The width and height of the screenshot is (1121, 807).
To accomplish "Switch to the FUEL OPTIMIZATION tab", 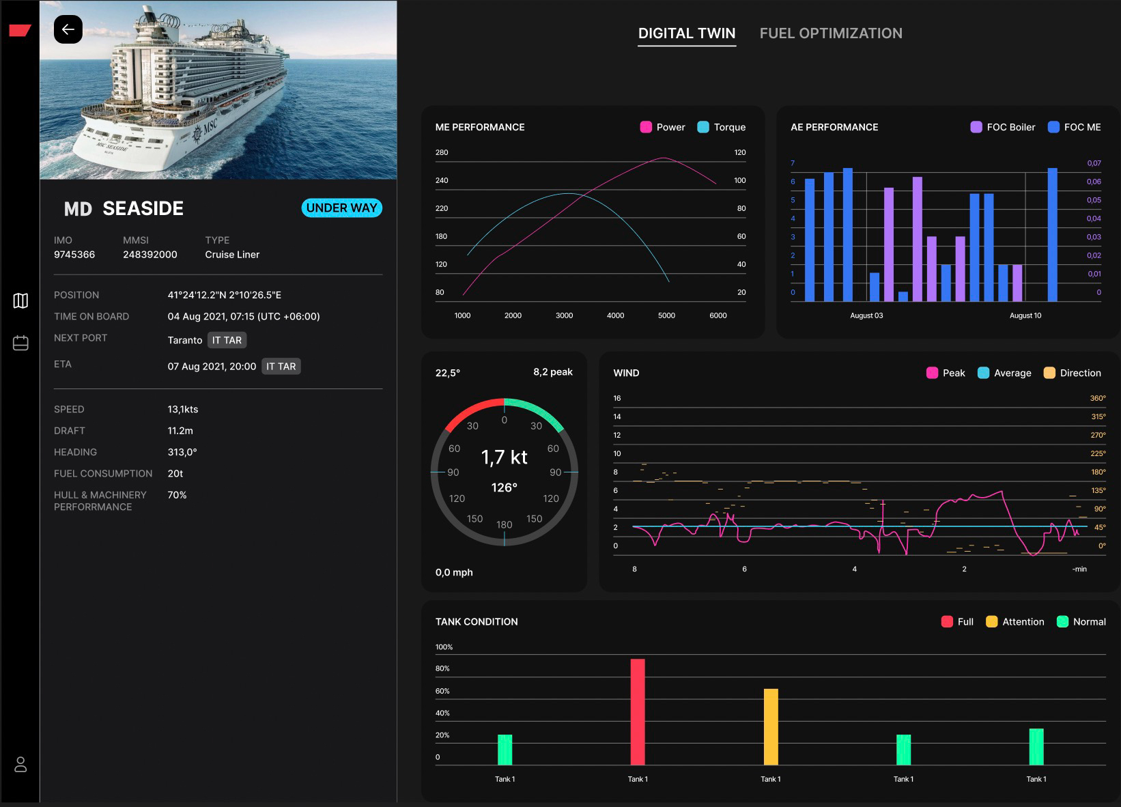I will pyautogui.click(x=831, y=33).
